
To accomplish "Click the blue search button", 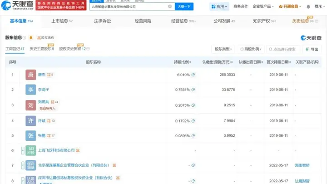I will 184,6.
